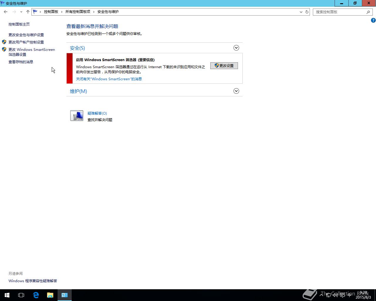Screen dimensions: 376x301
Task: Open Windows 程序兼容性疑难解答 link
Action: pyautogui.click(x=33, y=281)
